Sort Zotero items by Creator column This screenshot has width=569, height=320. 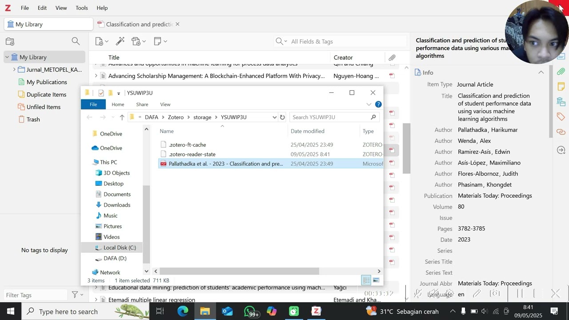pos(343,57)
